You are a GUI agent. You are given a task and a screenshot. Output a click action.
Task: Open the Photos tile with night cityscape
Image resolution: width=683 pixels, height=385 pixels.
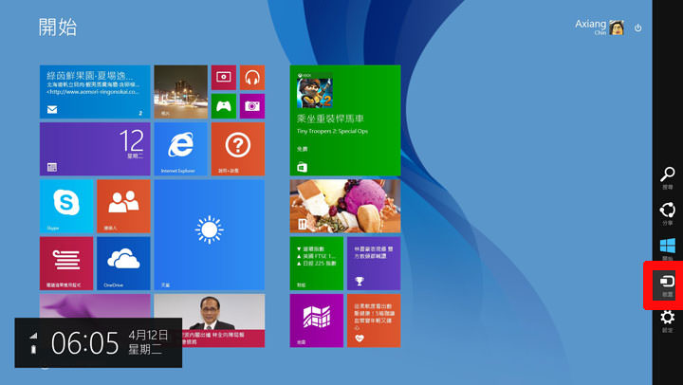[181, 92]
